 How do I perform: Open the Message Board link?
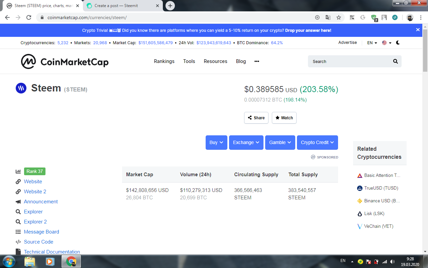click(x=41, y=232)
